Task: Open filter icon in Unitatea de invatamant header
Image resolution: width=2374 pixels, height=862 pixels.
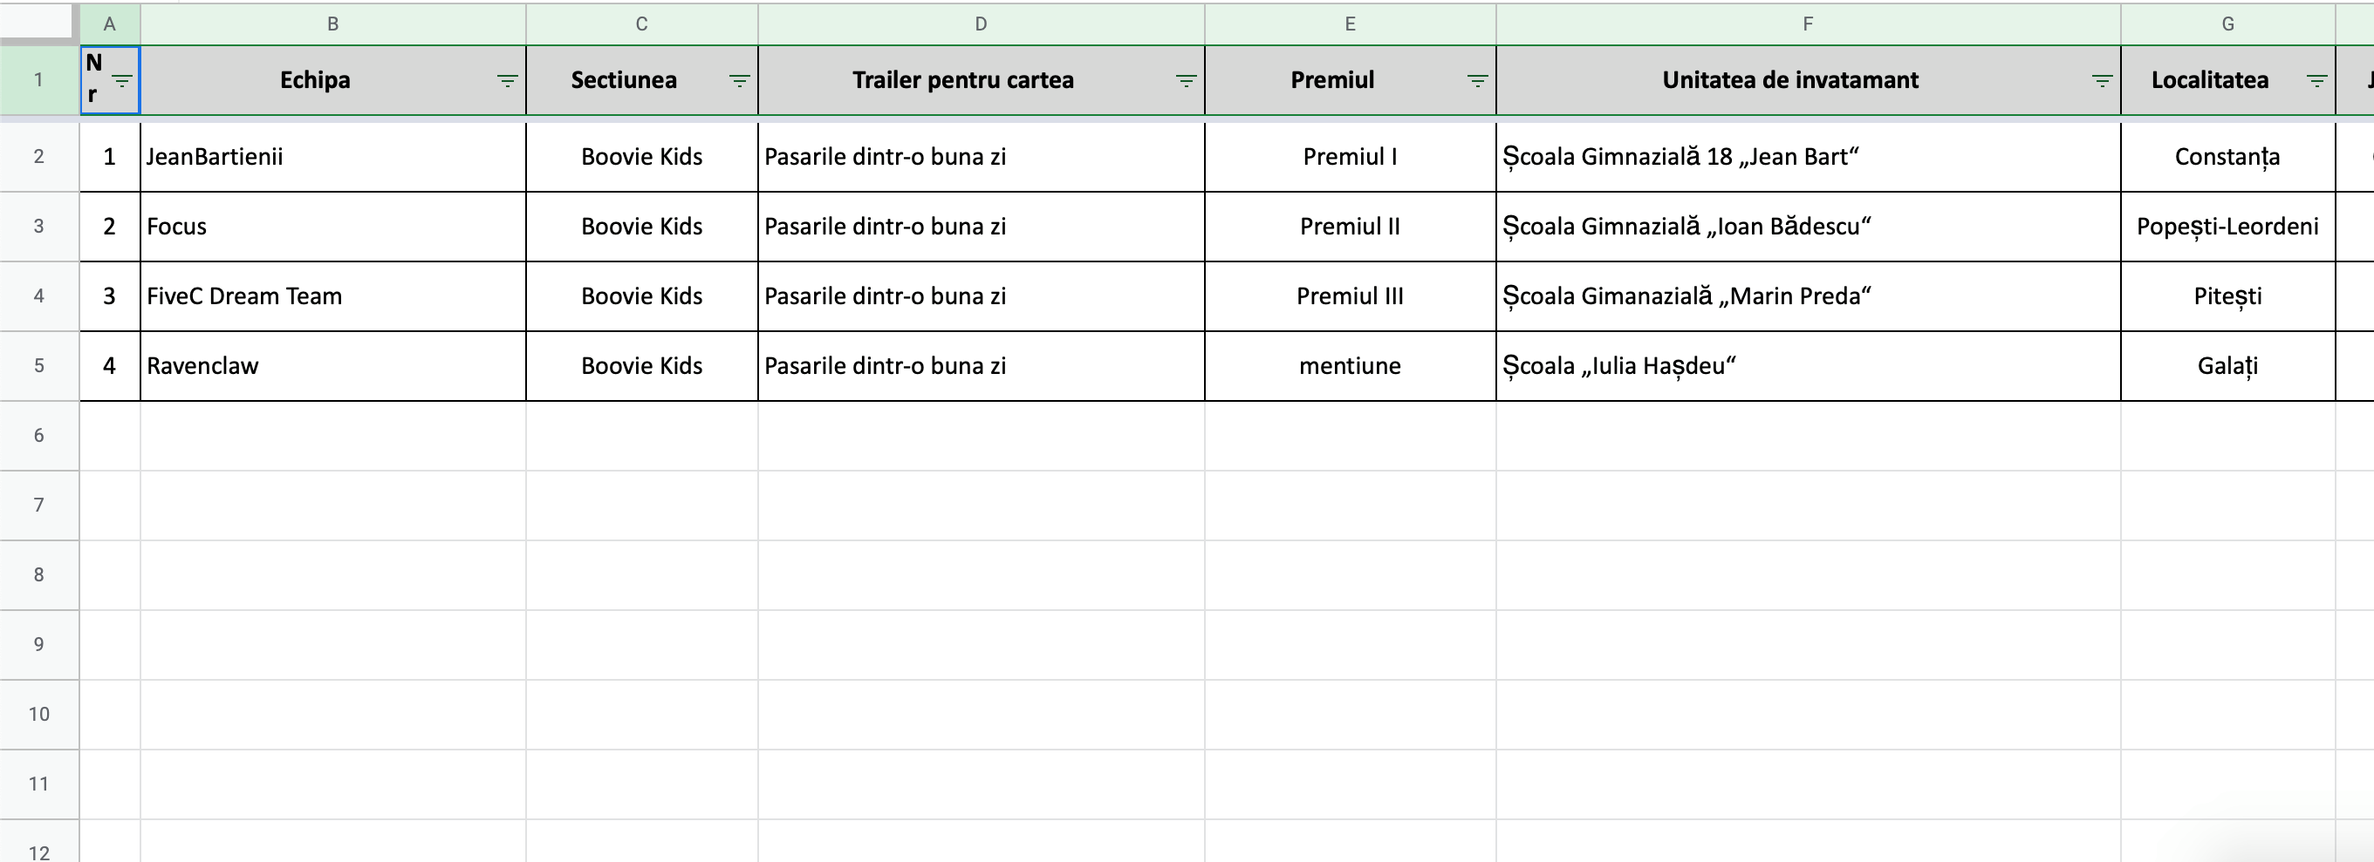Action: (x=2102, y=81)
